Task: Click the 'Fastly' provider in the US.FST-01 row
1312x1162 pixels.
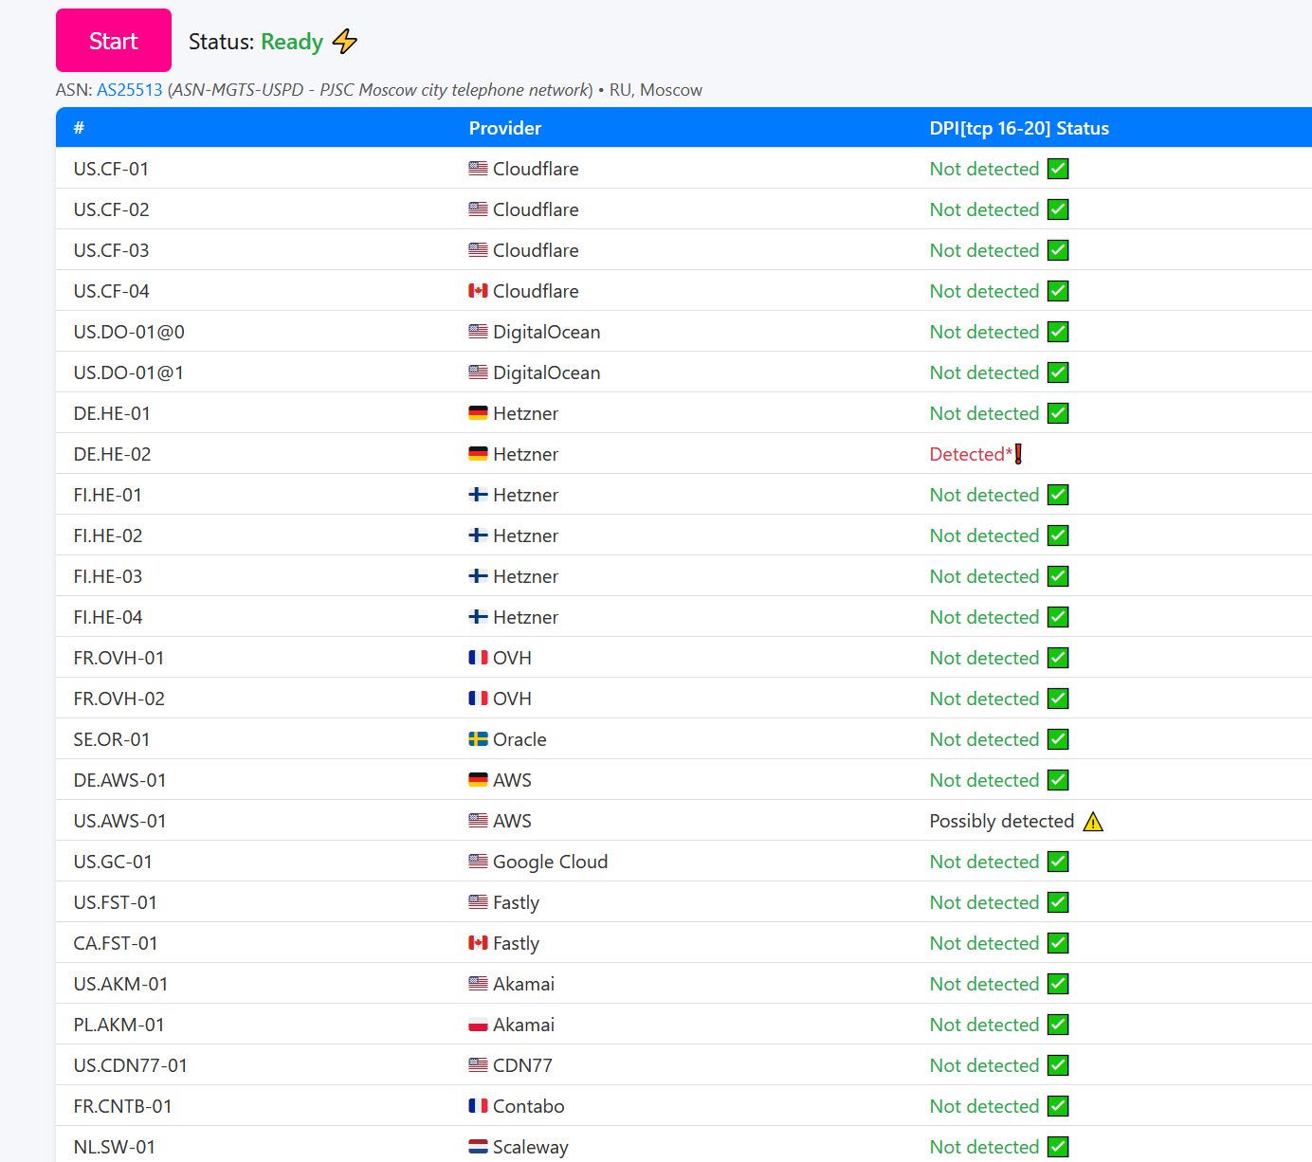Action: [x=517, y=902]
